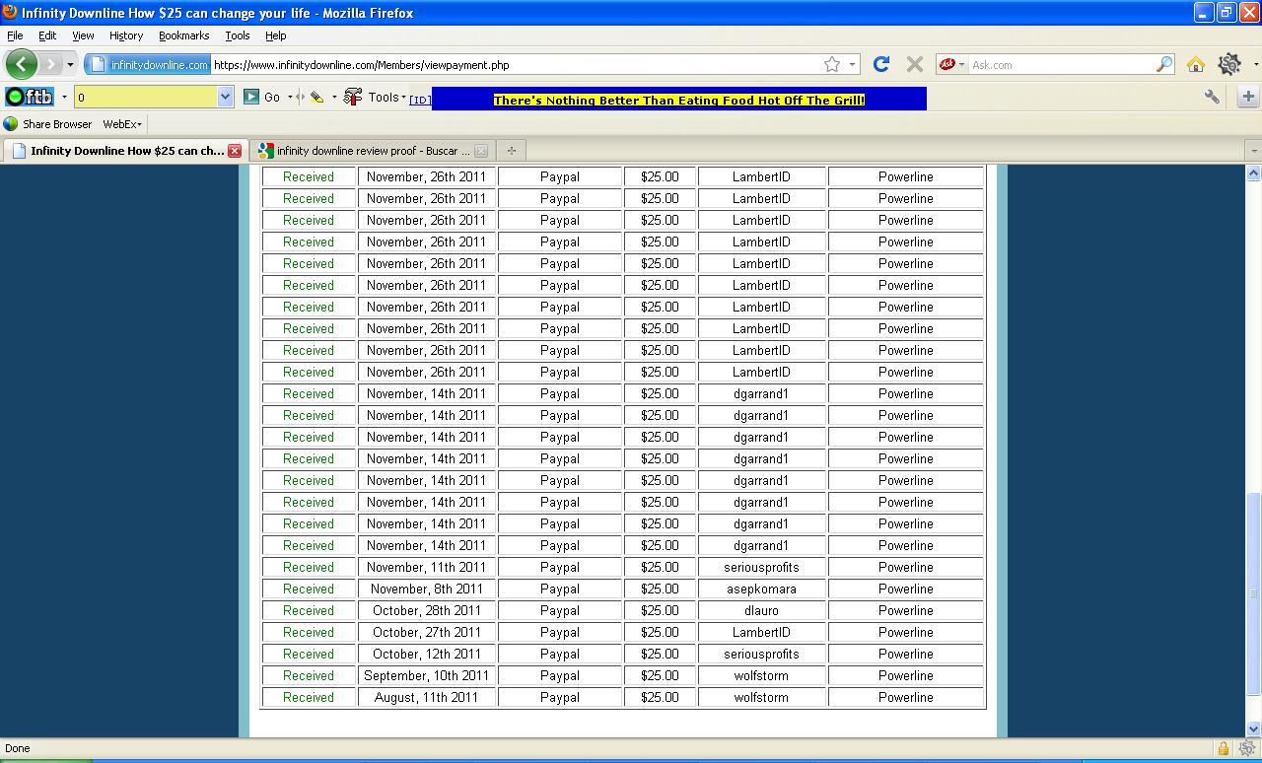Reload the page with the blue refresh icon
This screenshot has height=763, width=1262.
(x=881, y=64)
